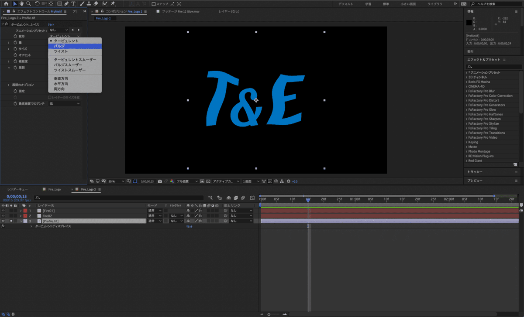Choose タービュレントスムーザー from the menu
This screenshot has height=317, width=524.
pyautogui.click(x=75, y=59)
